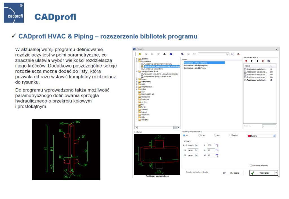Expand the Pompy tree branch

pos(136,79)
